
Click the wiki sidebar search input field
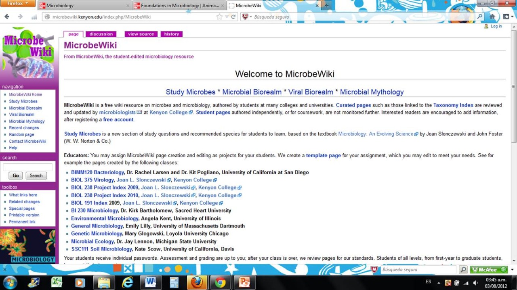[x=27, y=167]
